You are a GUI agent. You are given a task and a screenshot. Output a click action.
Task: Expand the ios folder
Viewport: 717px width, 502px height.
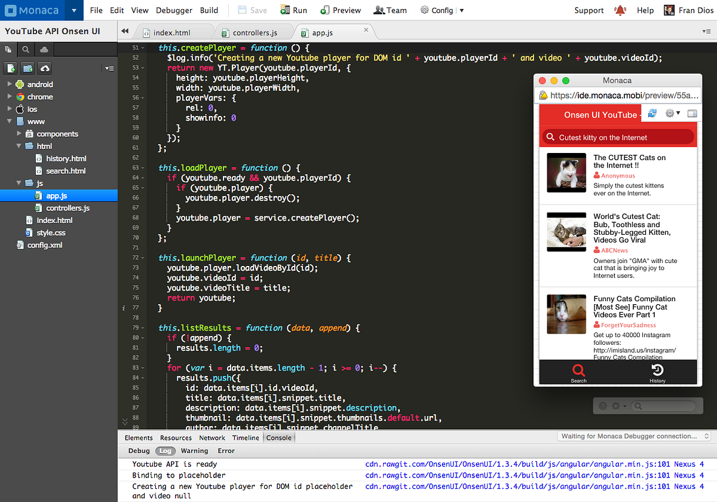(x=10, y=109)
